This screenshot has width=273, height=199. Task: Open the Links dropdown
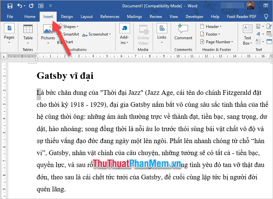click(x=162, y=34)
